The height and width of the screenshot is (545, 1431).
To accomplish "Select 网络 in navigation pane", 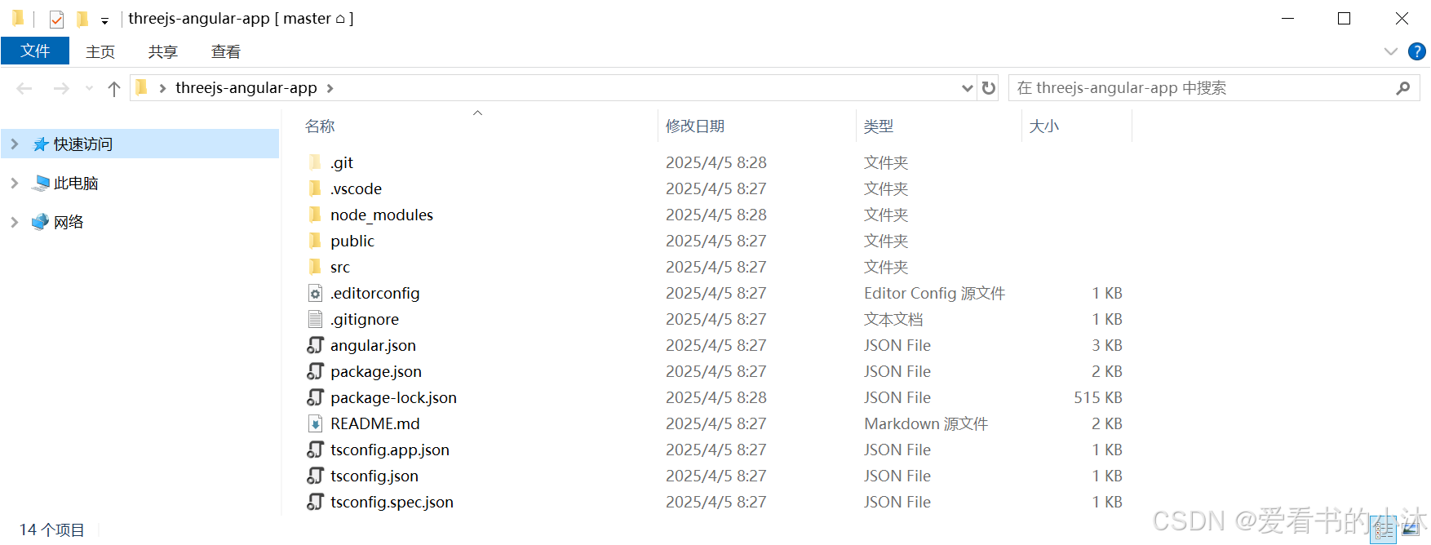I will pos(69,222).
